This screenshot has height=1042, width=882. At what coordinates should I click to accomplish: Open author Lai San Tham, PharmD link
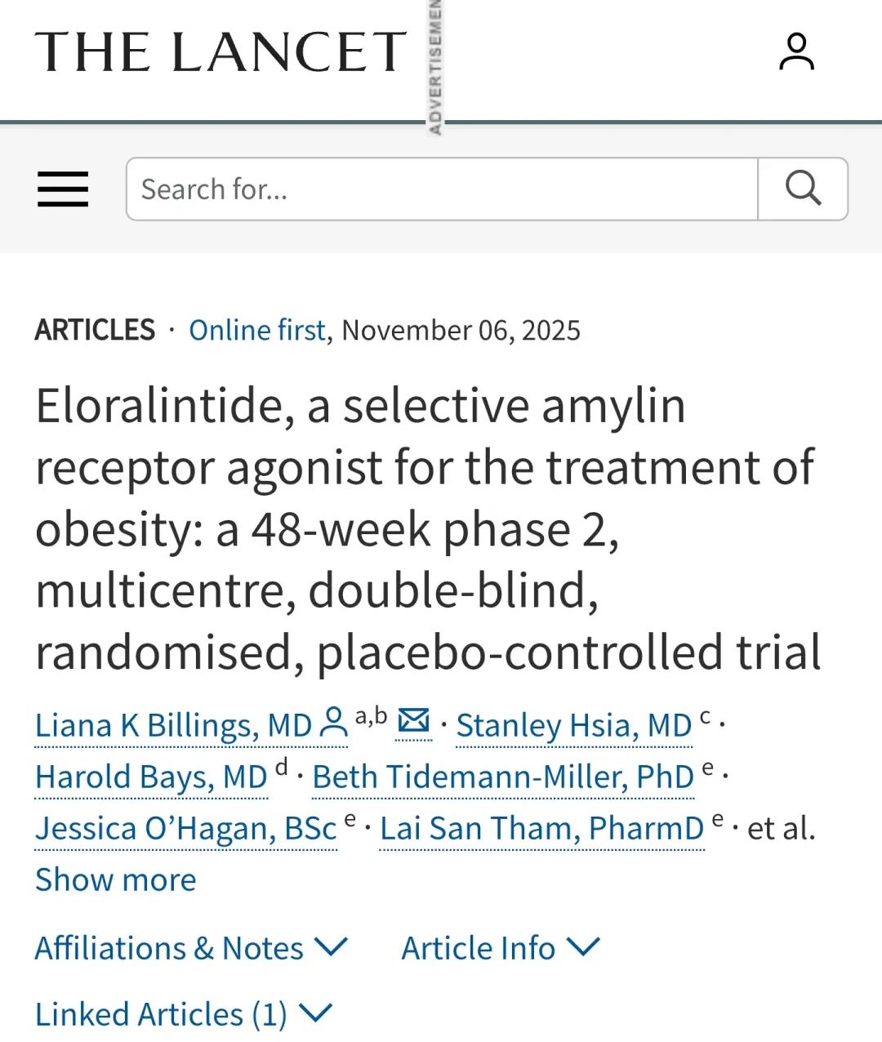(541, 828)
